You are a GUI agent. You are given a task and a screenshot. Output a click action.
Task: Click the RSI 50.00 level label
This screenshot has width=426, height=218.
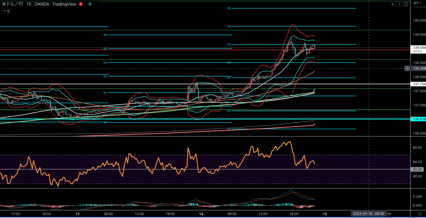(417, 169)
